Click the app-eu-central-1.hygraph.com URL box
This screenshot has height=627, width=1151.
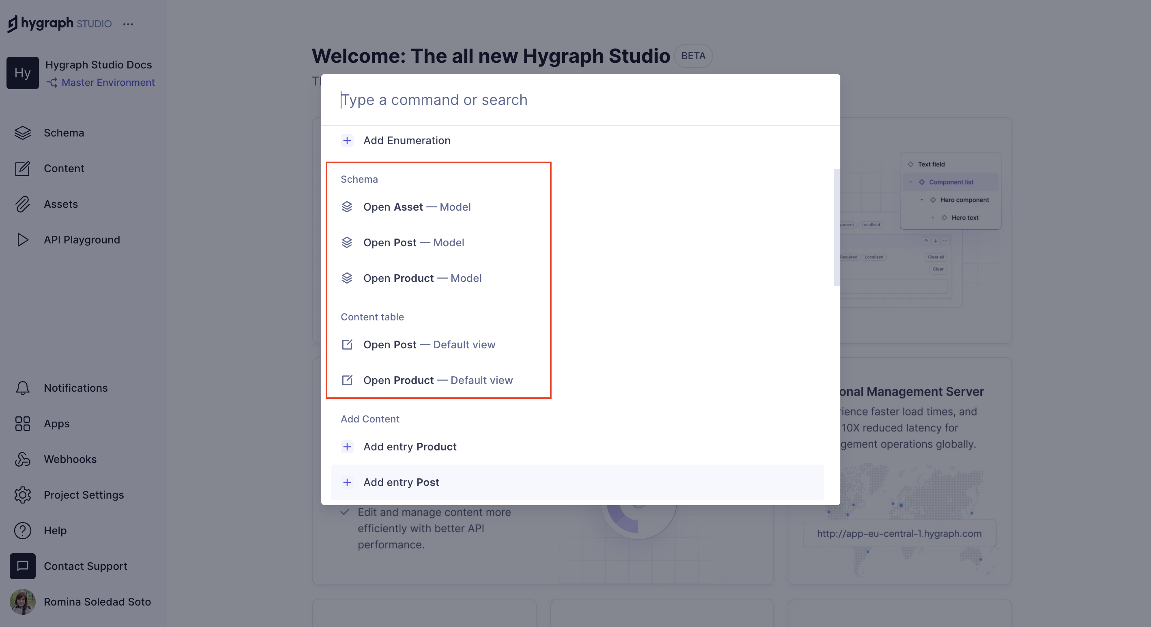click(x=900, y=534)
